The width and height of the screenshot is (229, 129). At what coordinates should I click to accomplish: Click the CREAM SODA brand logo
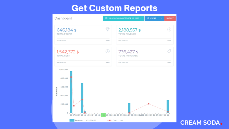tap(201, 123)
